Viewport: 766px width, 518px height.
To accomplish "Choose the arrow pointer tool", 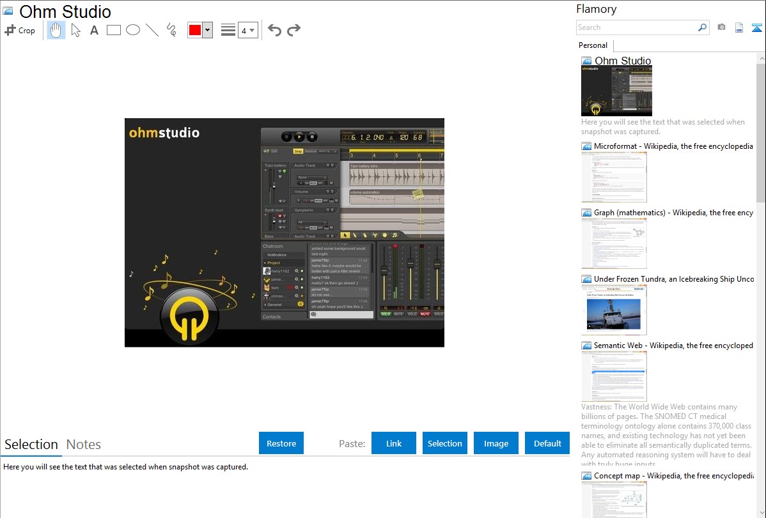I will point(75,30).
